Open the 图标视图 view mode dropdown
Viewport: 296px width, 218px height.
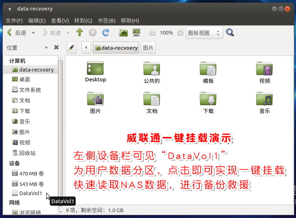point(204,33)
